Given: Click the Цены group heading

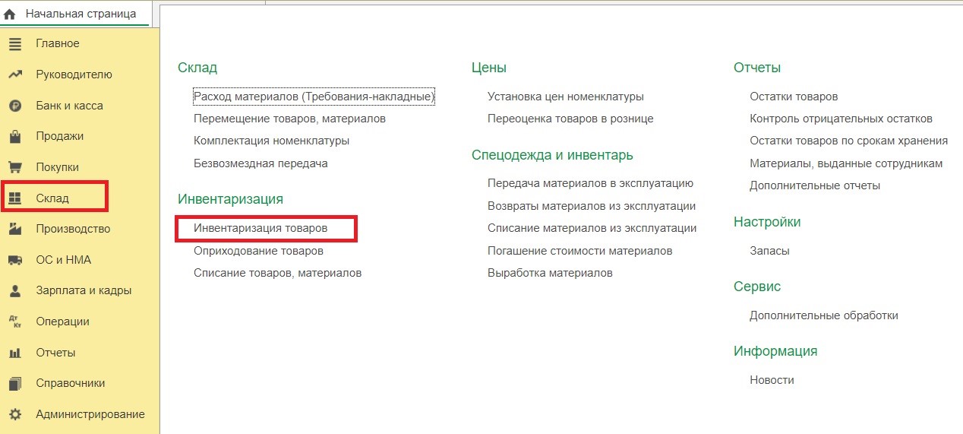Looking at the screenshot, I should [489, 68].
